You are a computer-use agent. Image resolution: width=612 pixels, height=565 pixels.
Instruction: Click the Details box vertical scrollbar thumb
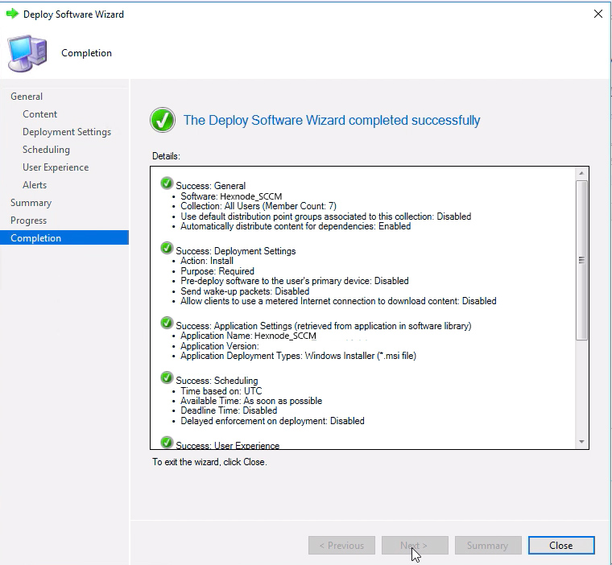click(x=581, y=260)
